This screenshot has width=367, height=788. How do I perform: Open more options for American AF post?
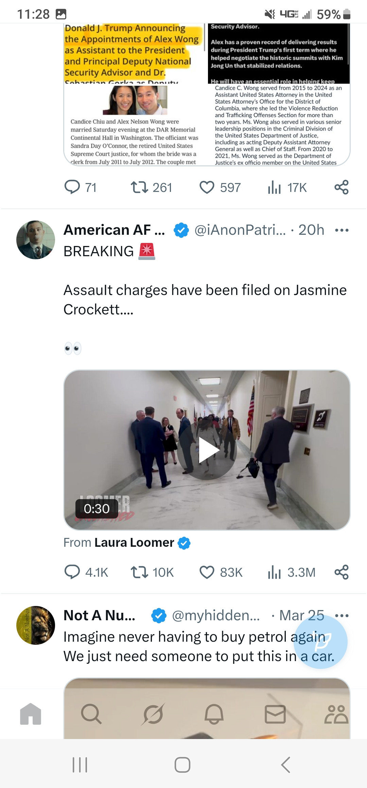(x=342, y=230)
